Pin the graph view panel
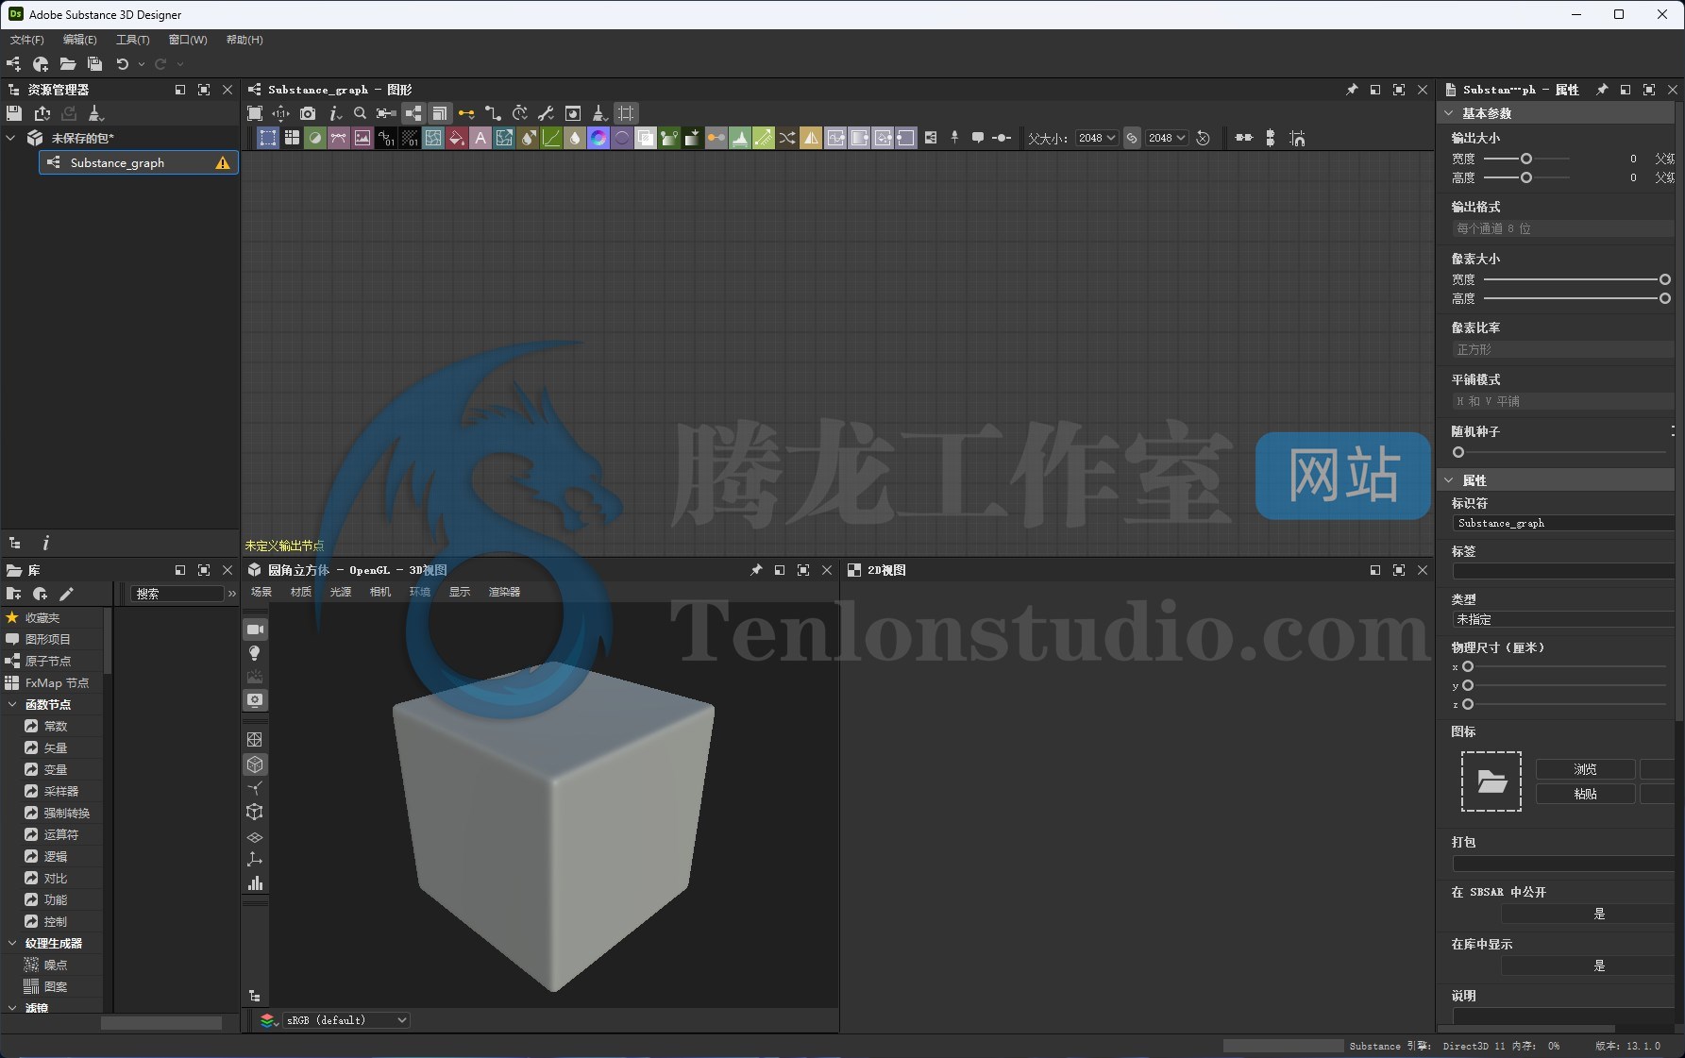Viewport: 1685px width, 1058px height. [1352, 90]
